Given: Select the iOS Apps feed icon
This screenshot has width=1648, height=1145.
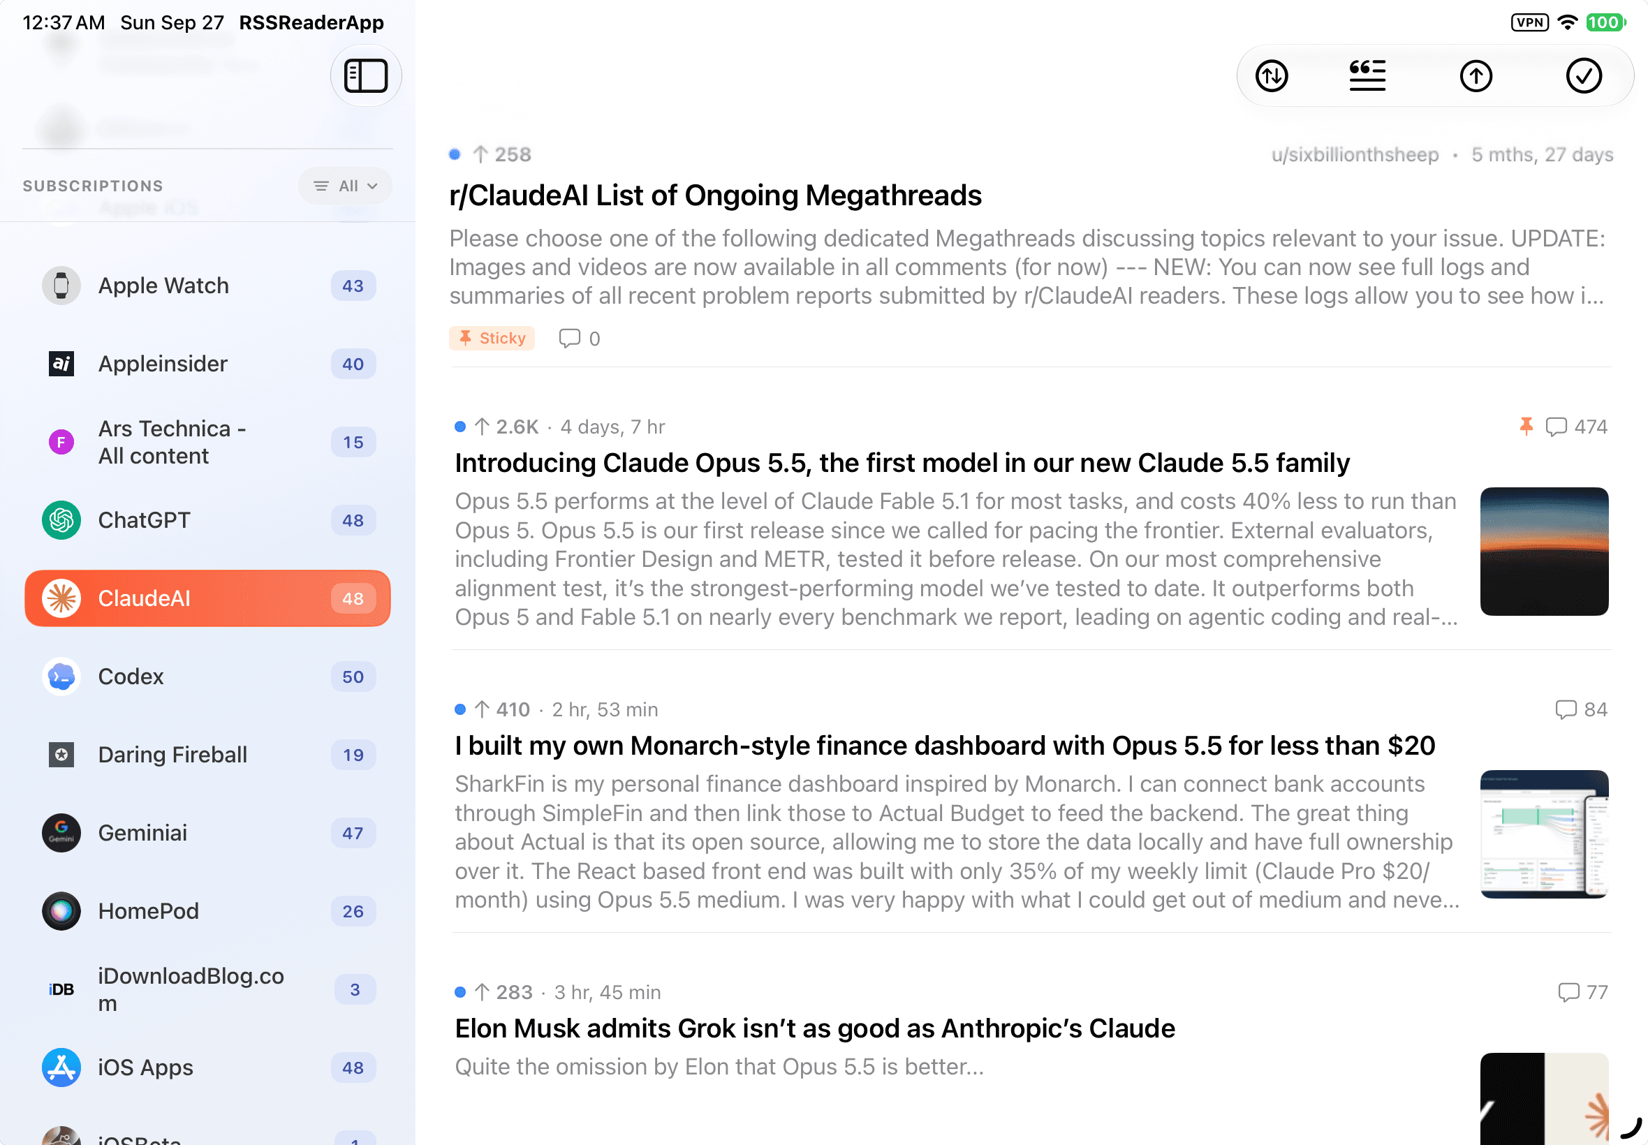Looking at the screenshot, I should pos(61,1068).
